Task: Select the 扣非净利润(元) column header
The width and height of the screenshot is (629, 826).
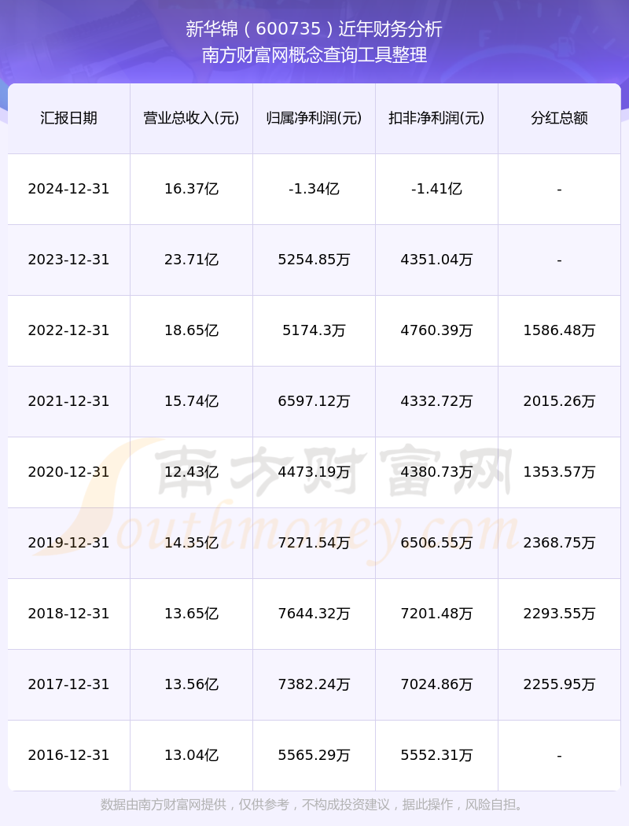Action: click(x=436, y=118)
